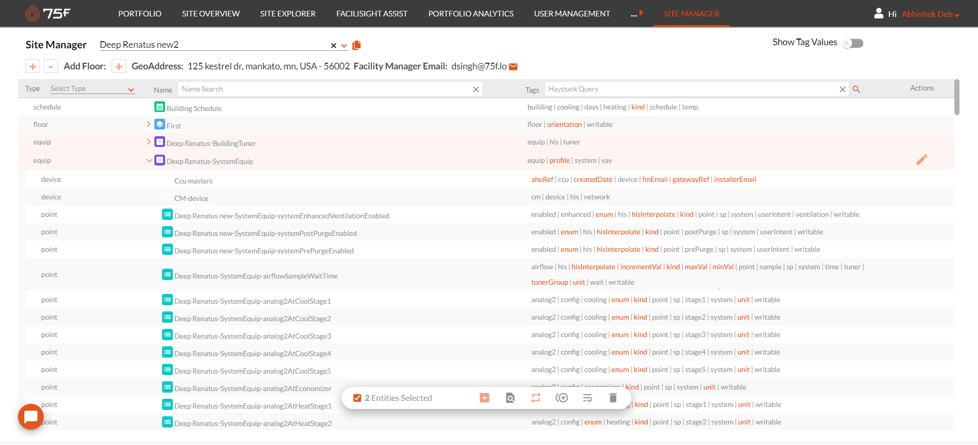
Task: Switch to SITE EXPLORER tab
Action: coord(288,14)
